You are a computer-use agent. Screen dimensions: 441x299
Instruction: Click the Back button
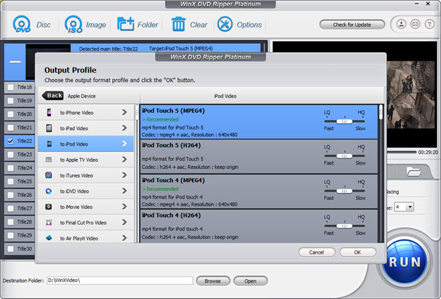pos(53,96)
